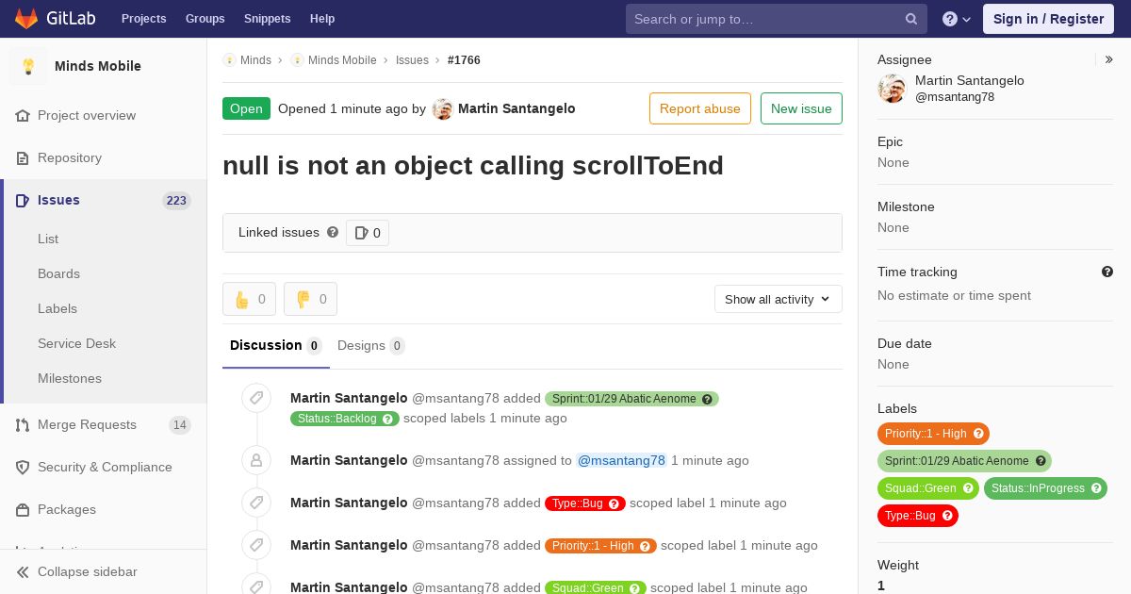Click the Minds Mobile project avatar
This screenshot has width=1131, height=594.
click(x=28, y=66)
